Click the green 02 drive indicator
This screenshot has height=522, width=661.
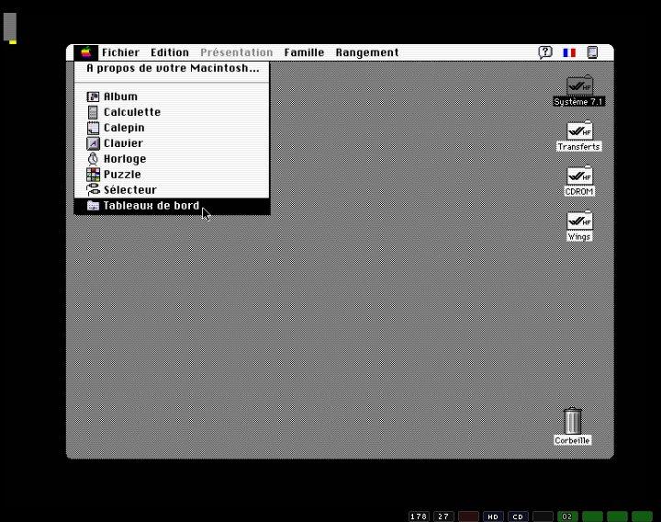pyautogui.click(x=567, y=516)
